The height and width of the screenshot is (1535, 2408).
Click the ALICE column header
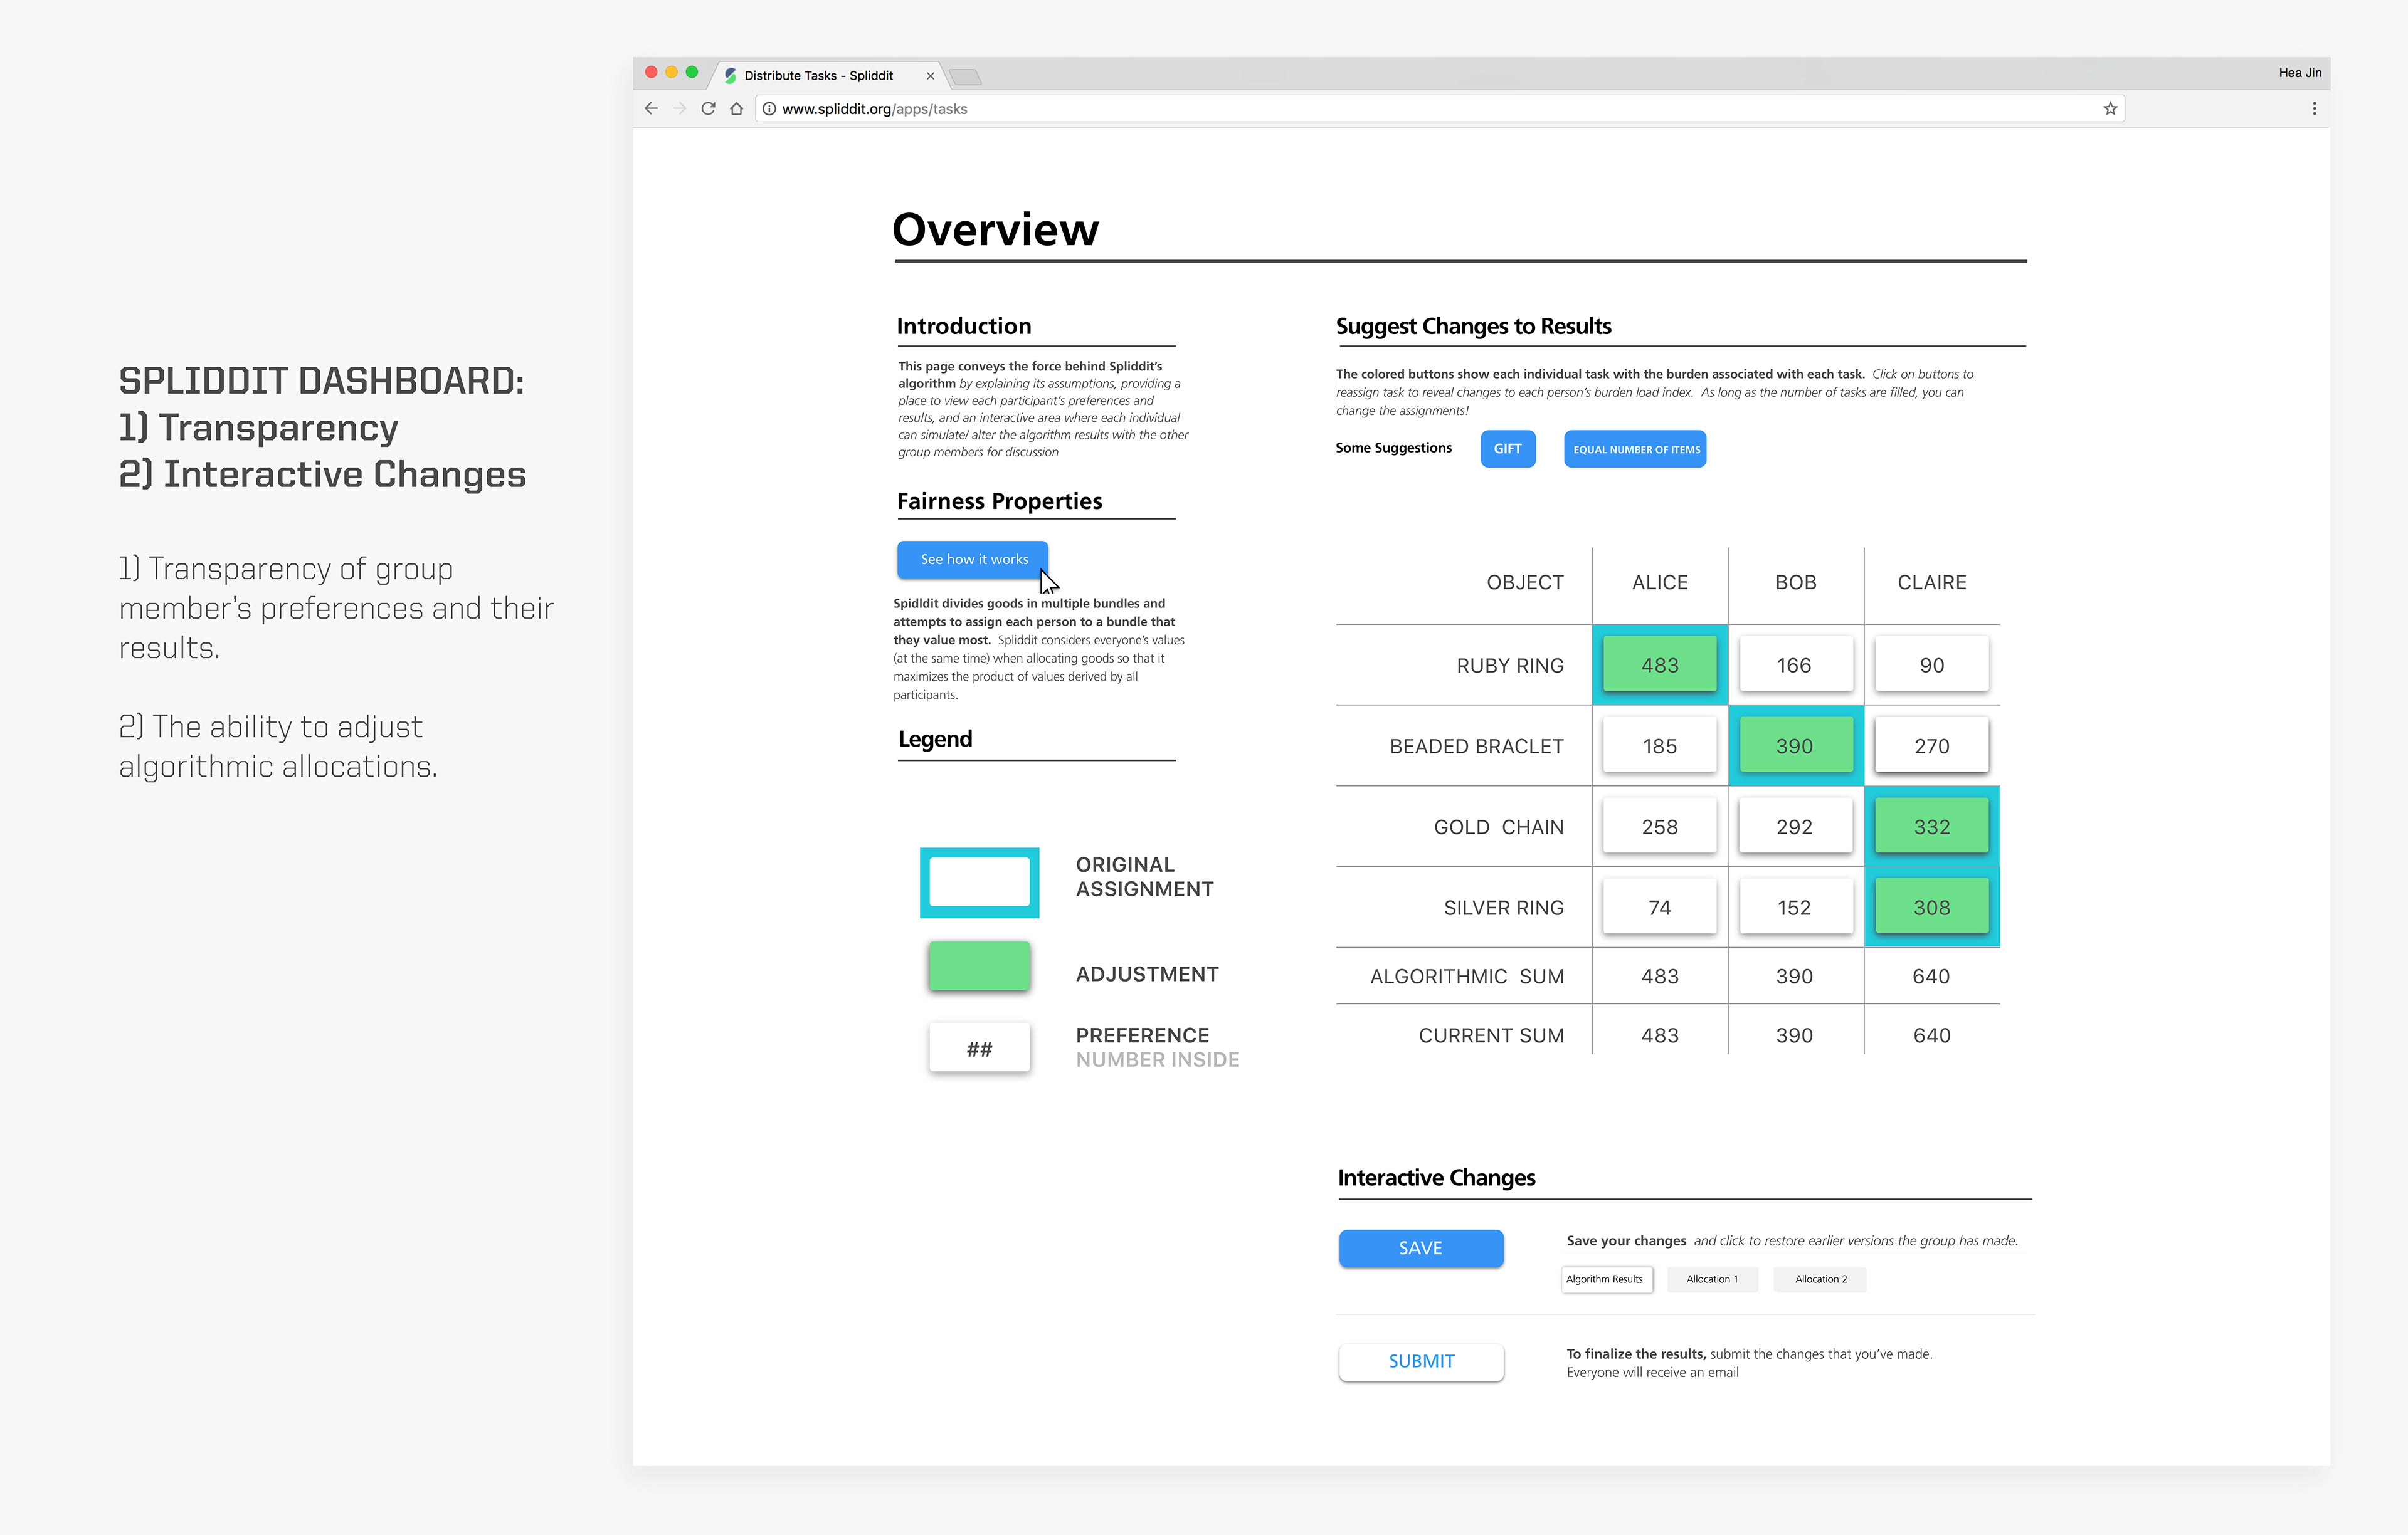coord(1660,583)
